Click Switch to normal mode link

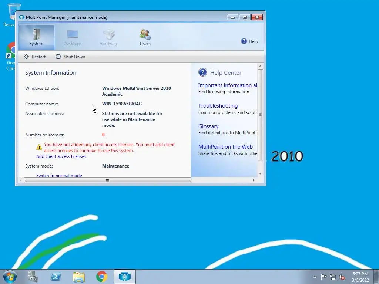pyautogui.click(x=59, y=175)
